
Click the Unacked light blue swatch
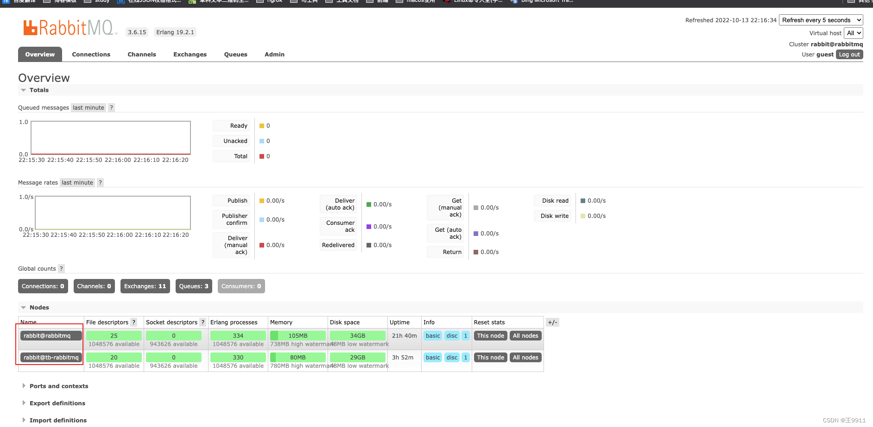click(x=262, y=141)
